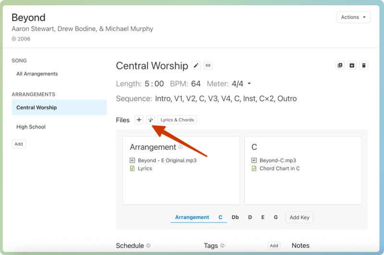Click the link icon next to arrangement title

pyautogui.click(x=208, y=66)
